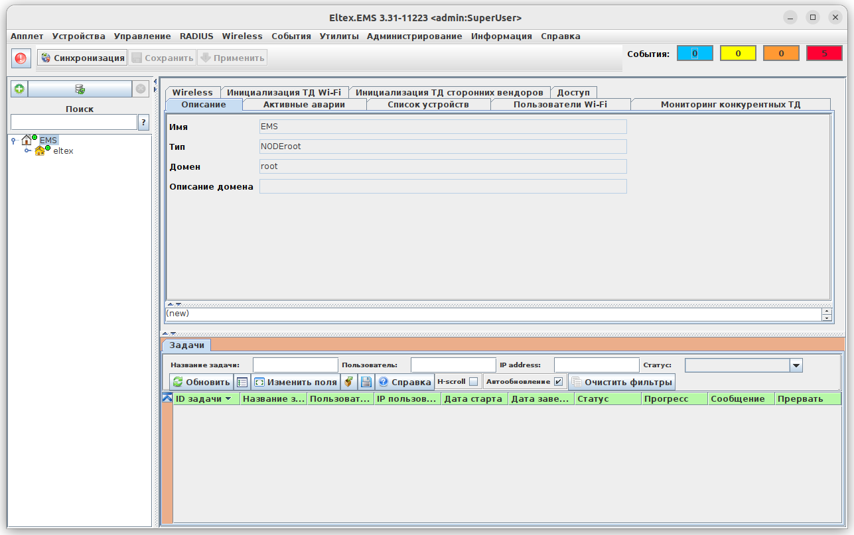Disable the Автообновление checkbox

(x=558, y=382)
